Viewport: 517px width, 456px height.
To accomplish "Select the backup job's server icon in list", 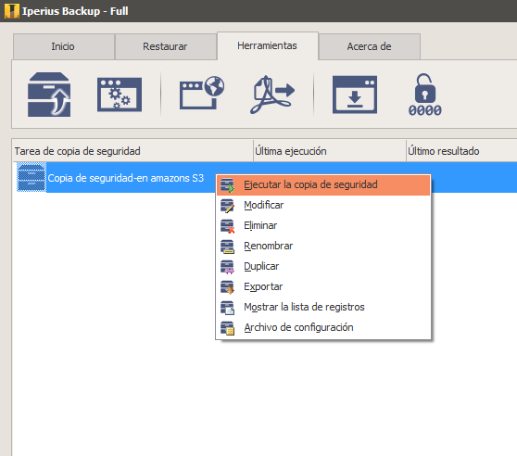I will coord(32,177).
